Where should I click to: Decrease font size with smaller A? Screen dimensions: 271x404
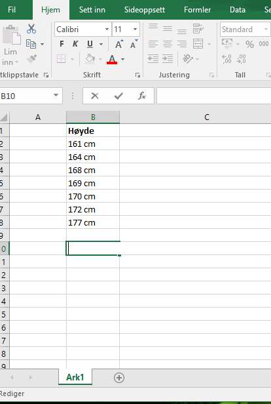pos(134,44)
